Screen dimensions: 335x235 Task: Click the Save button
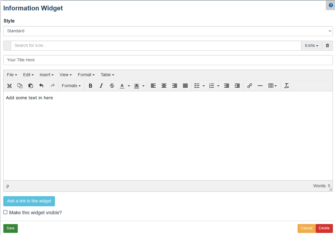10,228
